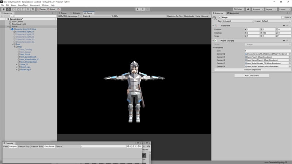
Task: Open the 1920x1080 Landscape resolution dropdown
Action: 69,16
